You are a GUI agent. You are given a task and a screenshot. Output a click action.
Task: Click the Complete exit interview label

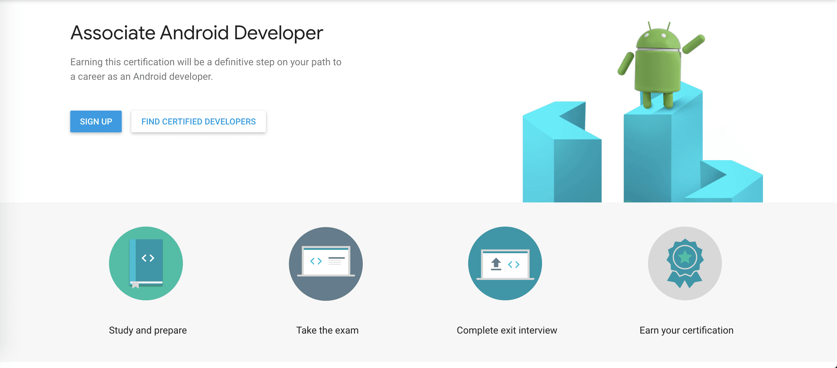tap(507, 330)
